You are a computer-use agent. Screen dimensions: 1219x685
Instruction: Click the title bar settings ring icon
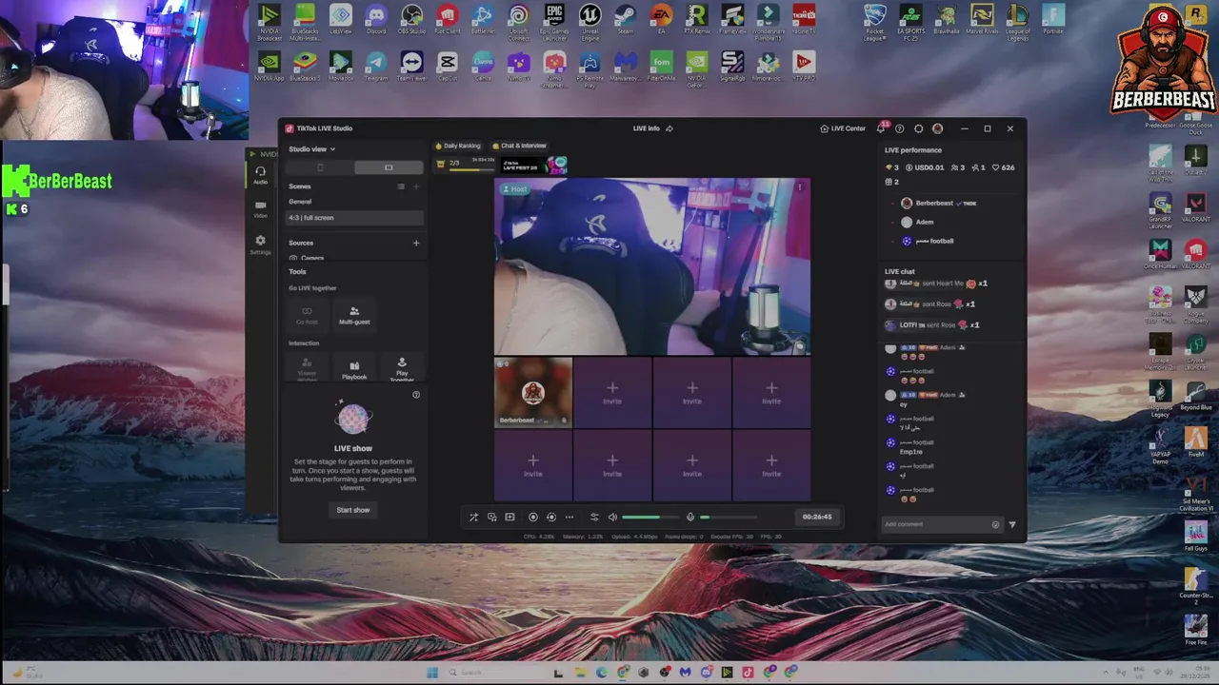pos(918,128)
